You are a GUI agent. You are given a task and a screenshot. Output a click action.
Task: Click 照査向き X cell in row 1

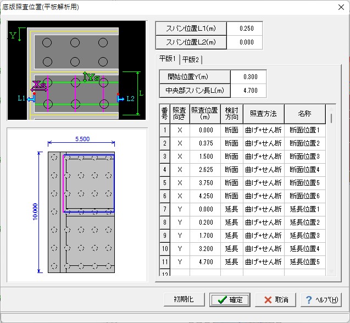click(180, 130)
